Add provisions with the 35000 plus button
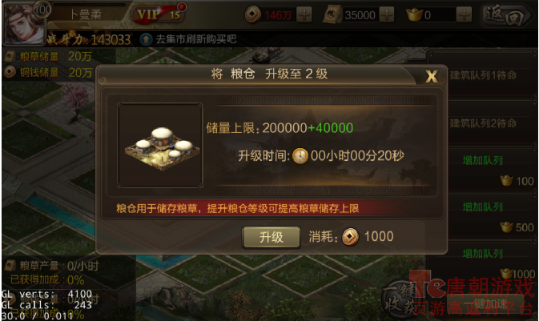The image size is (539, 321). pyautogui.click(x=387, y=14)
